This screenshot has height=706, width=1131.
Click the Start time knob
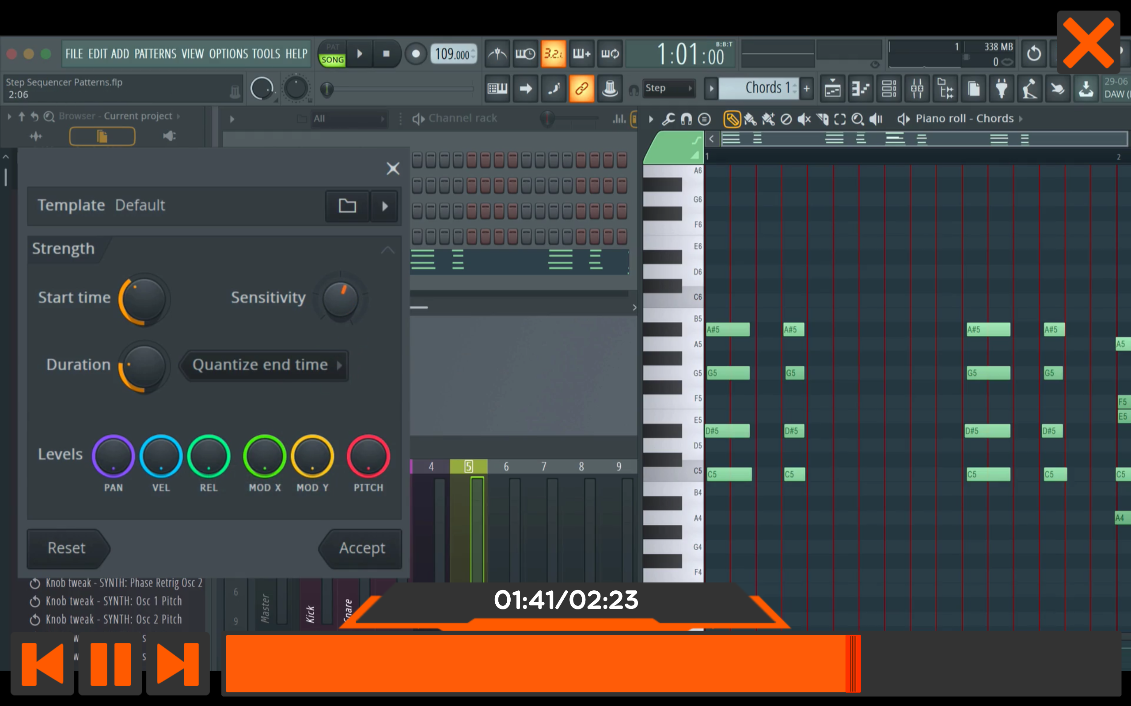[x=144, y=299]
